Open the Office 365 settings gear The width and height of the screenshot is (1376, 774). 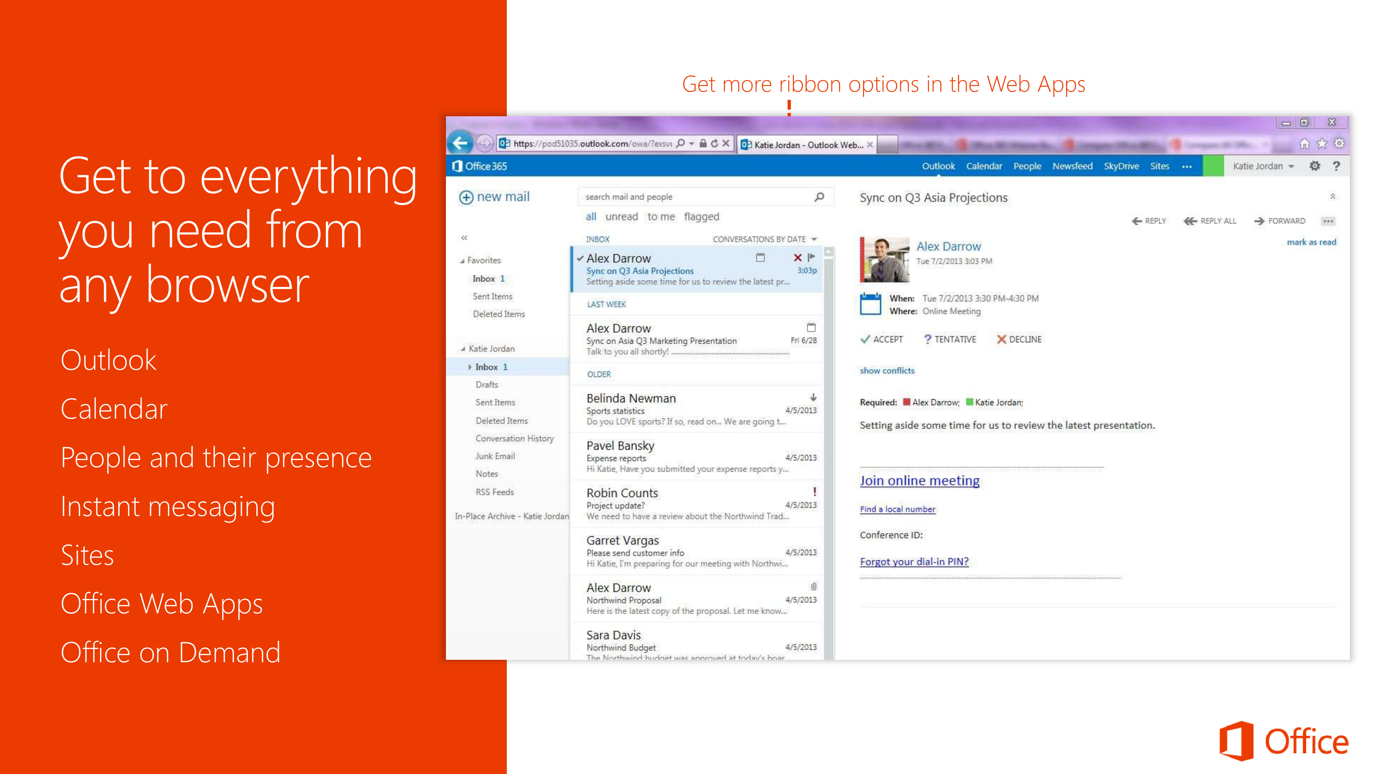(x=1314, y=166)
